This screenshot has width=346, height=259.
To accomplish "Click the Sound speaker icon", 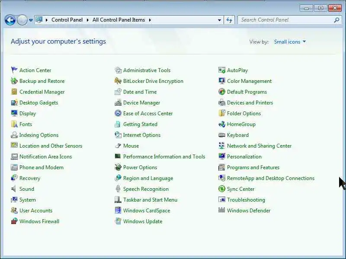I will coord(14,189).
